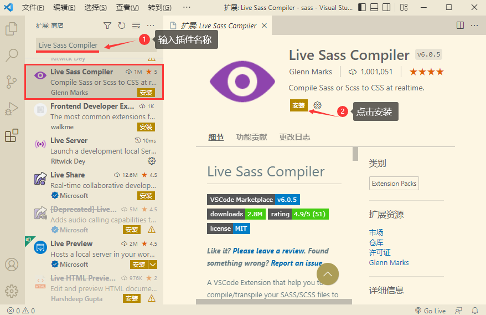
Task: Click the VSCode Marketplace v6.0.5 badge
Action: 253,200
